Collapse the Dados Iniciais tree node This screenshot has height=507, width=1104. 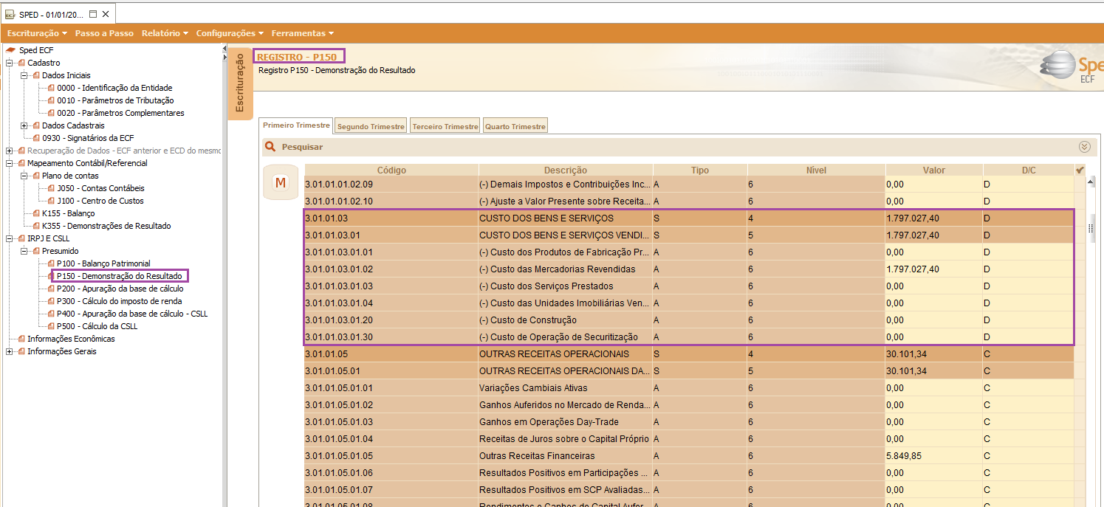[x=24, y=75]
